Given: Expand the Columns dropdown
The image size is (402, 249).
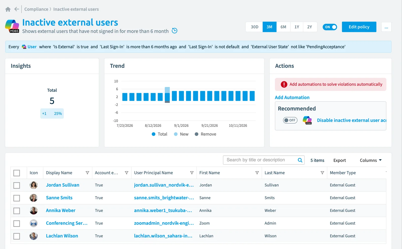Looking at the screenshot, I should tap(371, 160).
